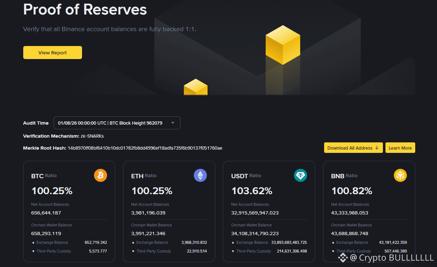Screen dimensions: 437x267
Task: Select BTC onchain wallet balance 658,293.119
Action: point(46,233)
